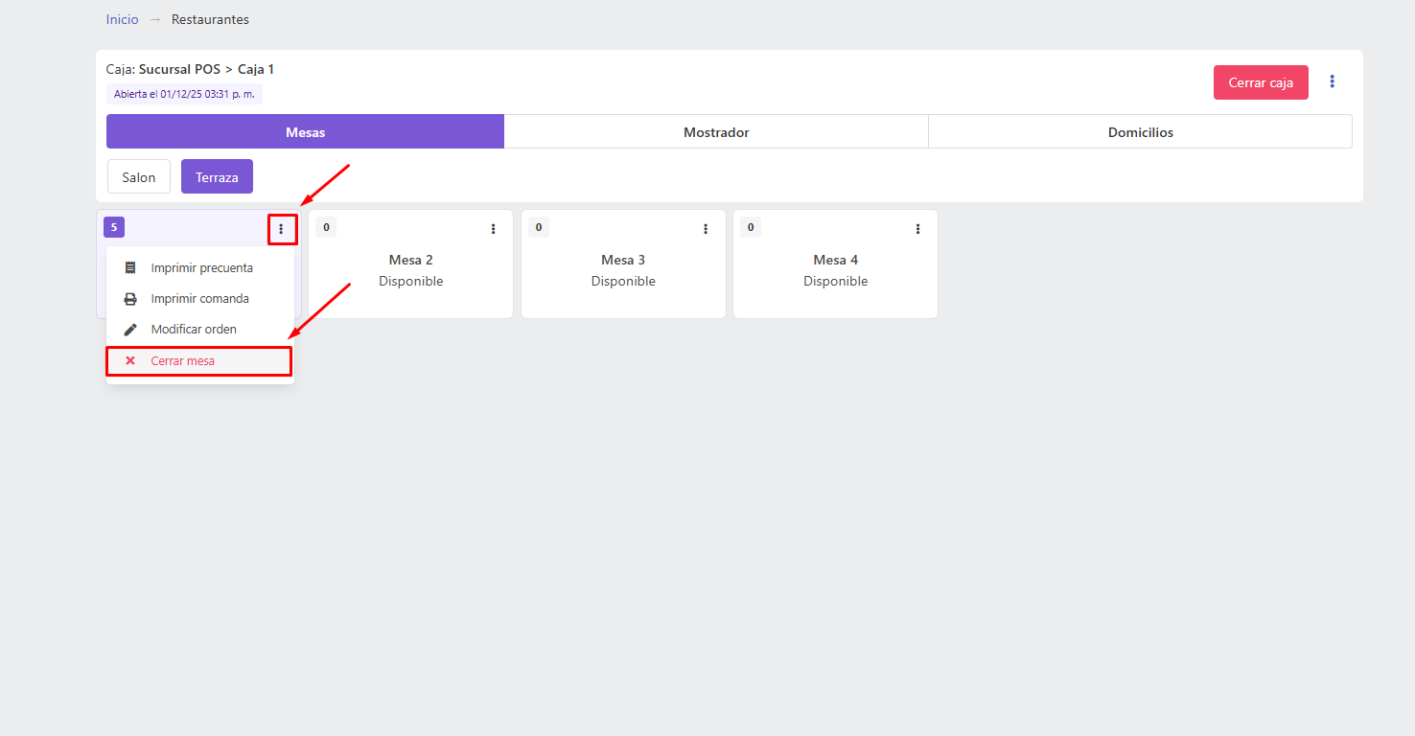
Task: Open the caja options menu beside Cerrar caja
Action: click(x=1332, y=81)
